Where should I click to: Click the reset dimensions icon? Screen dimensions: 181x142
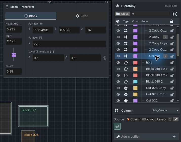point(105,58)
